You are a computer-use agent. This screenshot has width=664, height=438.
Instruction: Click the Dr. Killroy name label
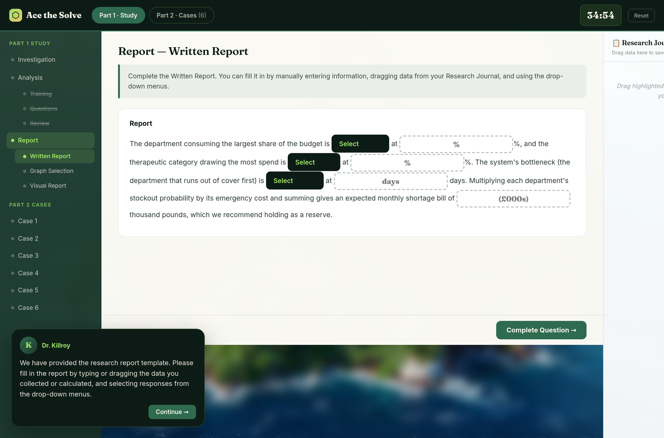pyautogui.click(x=56, y=345)
